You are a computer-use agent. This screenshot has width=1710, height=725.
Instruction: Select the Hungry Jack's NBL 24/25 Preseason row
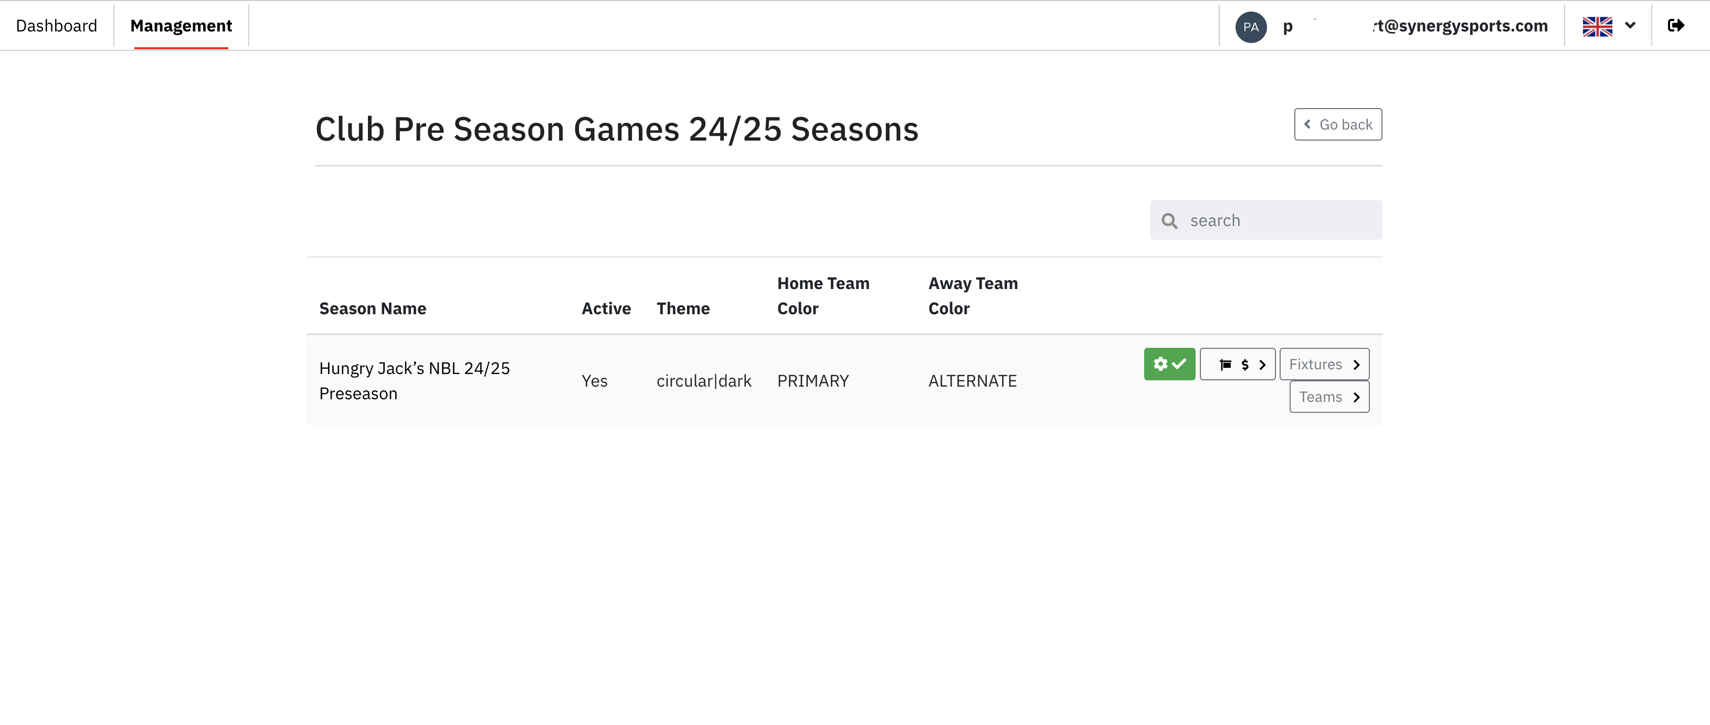pyautogui.click(x=845, y=381)
